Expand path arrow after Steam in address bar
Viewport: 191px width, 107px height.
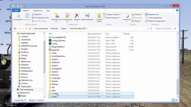[x=68, y=29]
